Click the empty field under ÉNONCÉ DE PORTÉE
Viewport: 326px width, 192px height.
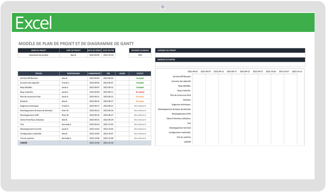(230, 64)
